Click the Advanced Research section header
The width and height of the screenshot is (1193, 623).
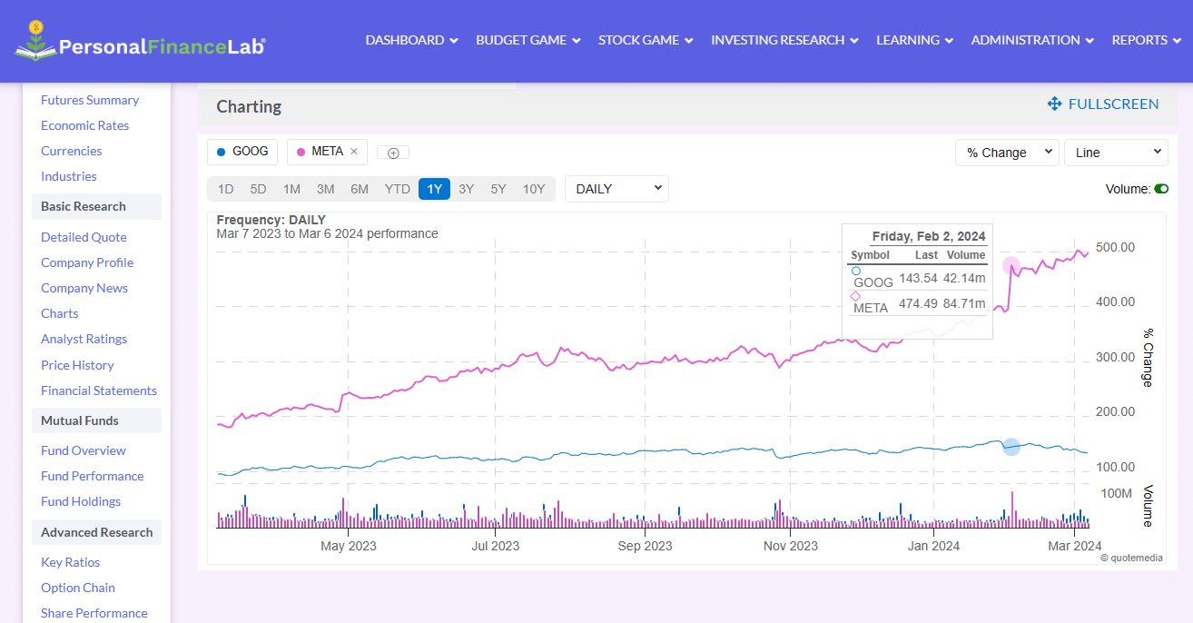coord(96,532)
